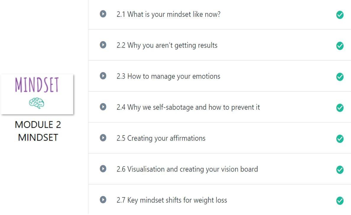
Task: Toggle completion checkmark for lesson 2.1
Action: tap(340, 15)
